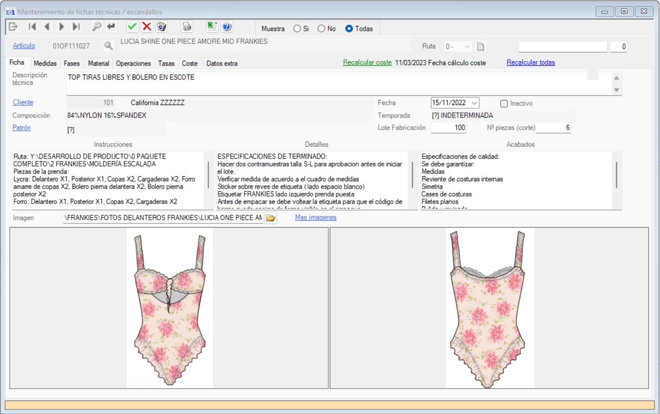Go to the first record

coord(32,27)
